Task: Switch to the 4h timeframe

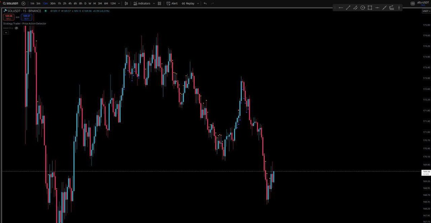Action: tap(69, 3)
